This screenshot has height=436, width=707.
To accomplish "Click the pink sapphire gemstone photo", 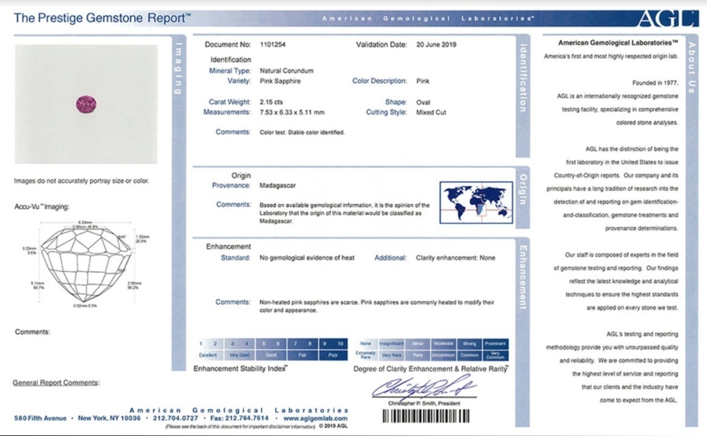I will click(x=85, y=104).
